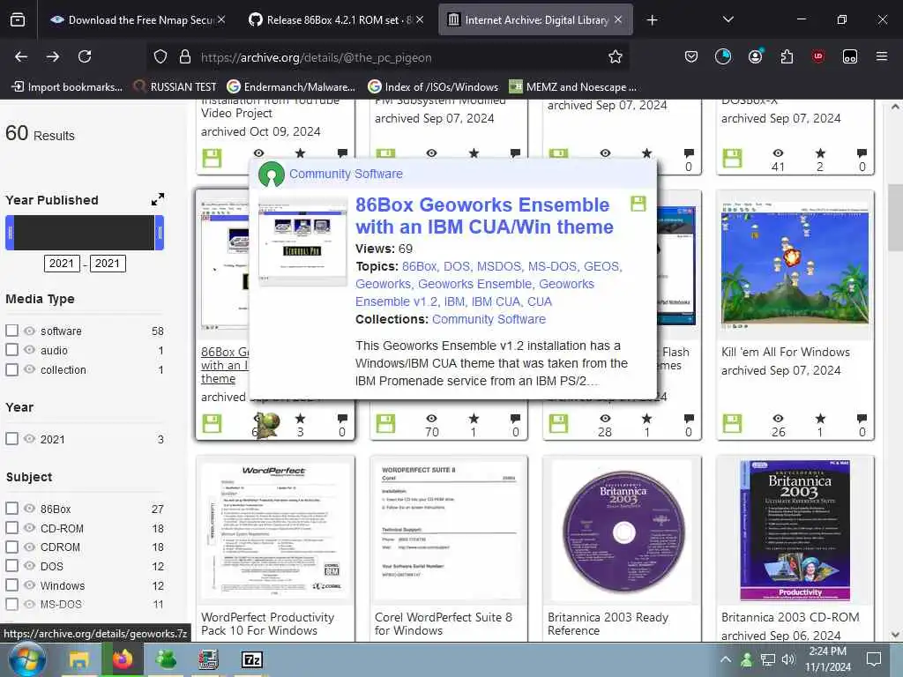Go back using the browser back arrow
The image size is (903, 677).
coord(21,56)
